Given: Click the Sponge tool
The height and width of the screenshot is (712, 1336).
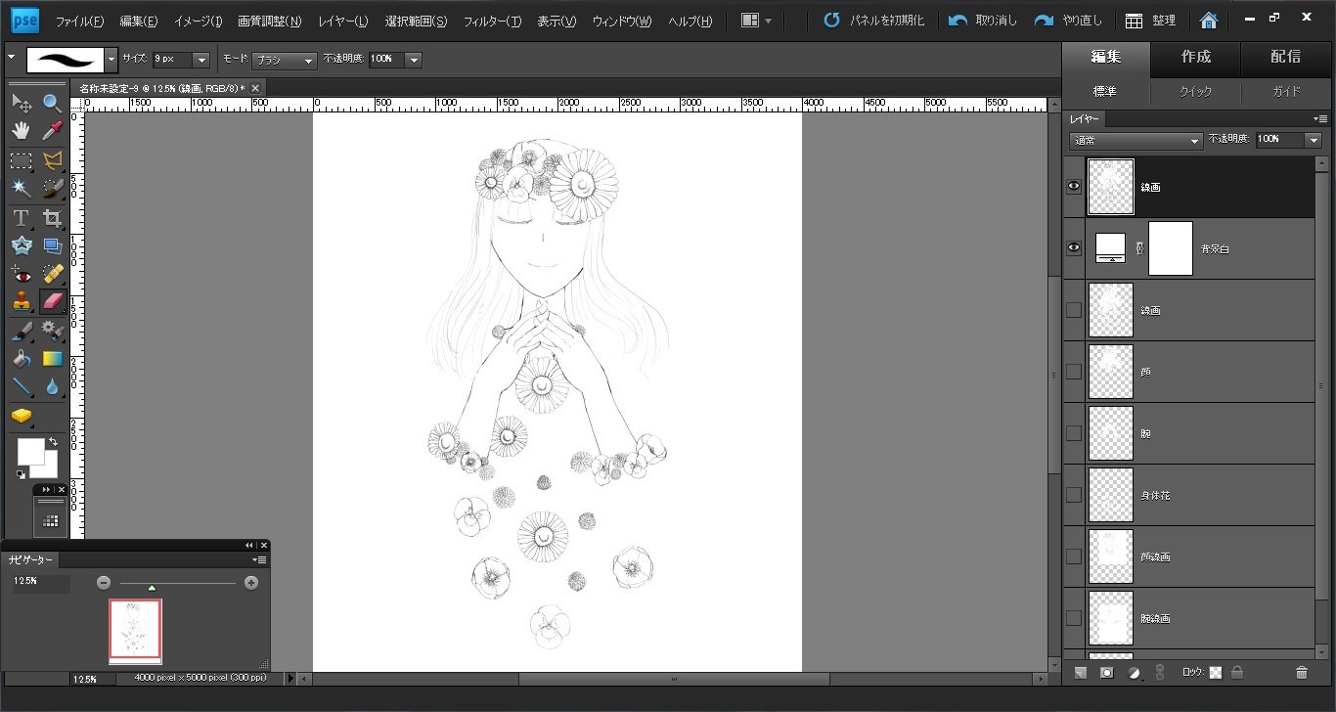Looking at the screenshot, I should coord(21,417).
